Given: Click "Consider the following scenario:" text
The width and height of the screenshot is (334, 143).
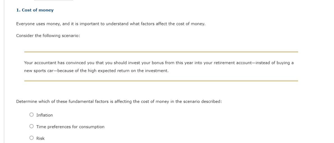Looking at the screenshot, I should 48,36.
